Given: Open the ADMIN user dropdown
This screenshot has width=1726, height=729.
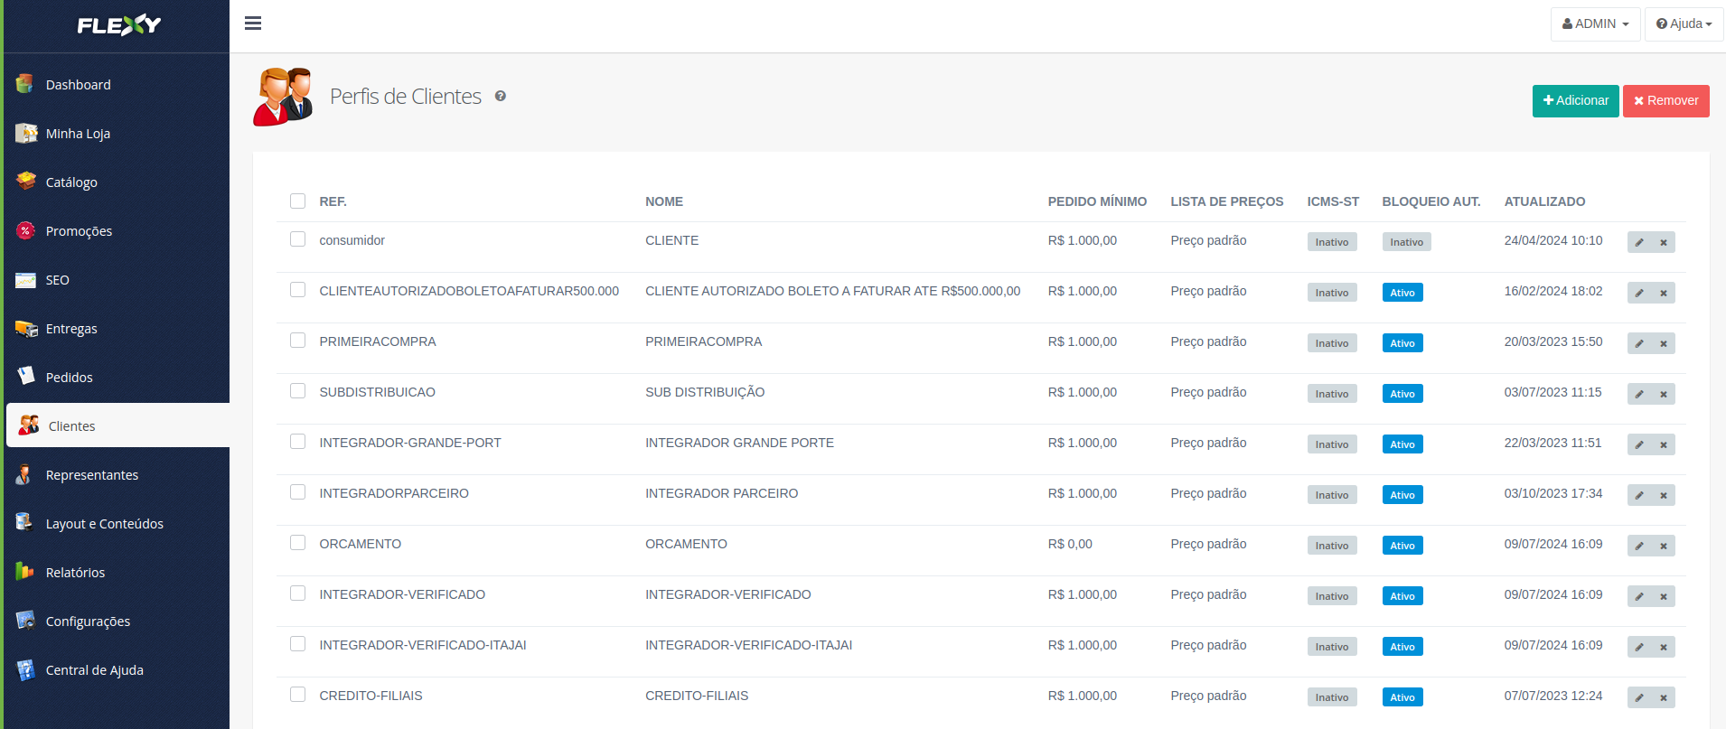Looking at the screenshot, I should point(1595,24).
